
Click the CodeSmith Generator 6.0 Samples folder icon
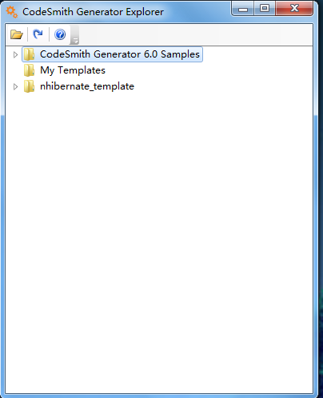point(29,54)
